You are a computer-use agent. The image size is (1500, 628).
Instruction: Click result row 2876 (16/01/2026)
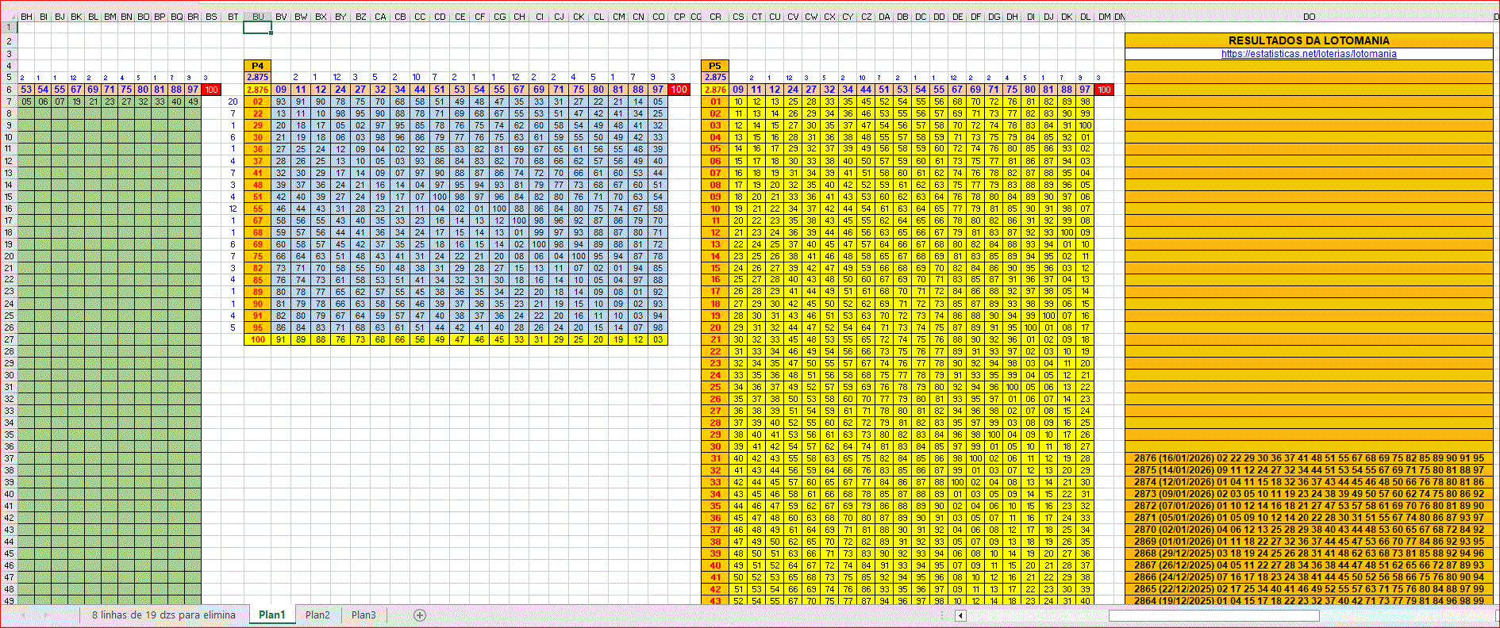tap(1309, 458)
